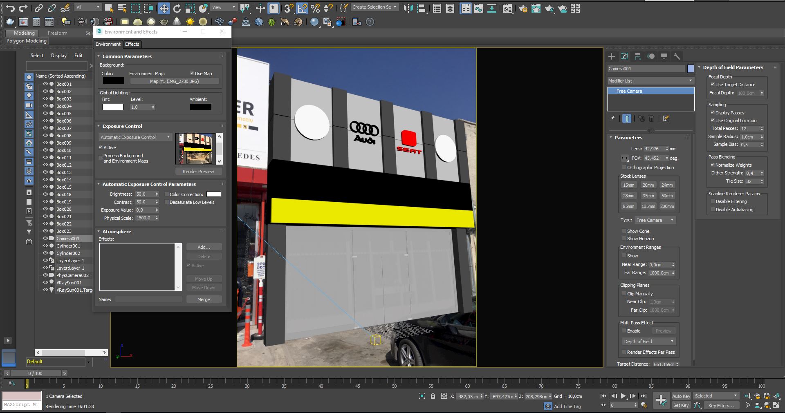The image size is (785, 413).
Task: Uncheck Use Target Distance
Action: pyautogui.click(x=712, y=85)
